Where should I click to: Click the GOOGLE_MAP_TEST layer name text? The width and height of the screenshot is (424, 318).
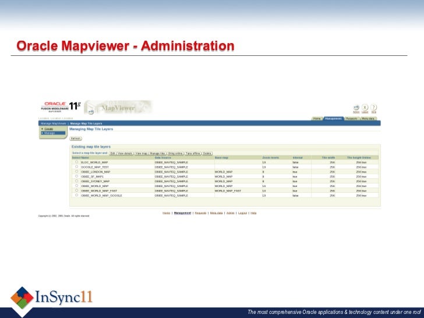pos(95,167)
